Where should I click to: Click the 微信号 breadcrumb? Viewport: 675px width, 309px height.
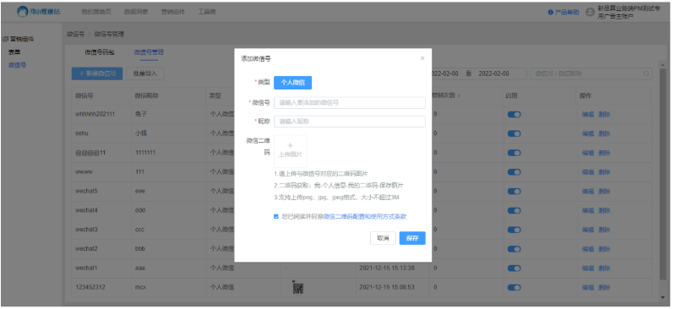75,34
